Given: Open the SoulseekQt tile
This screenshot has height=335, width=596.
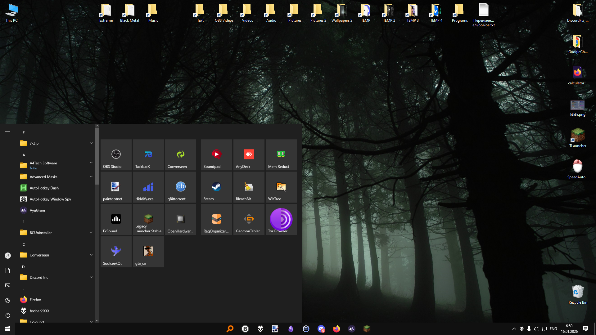Looking at the screenshot, I should coord(116,252).
